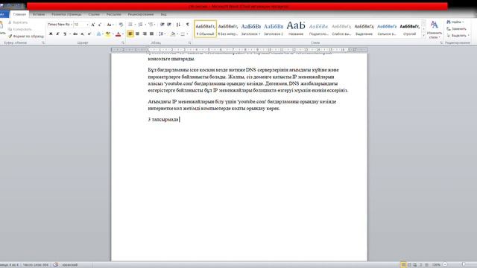The width and height of the screenshot is (477, 268).
Task: Click the line spacing icon
Action: coord(161,34)
